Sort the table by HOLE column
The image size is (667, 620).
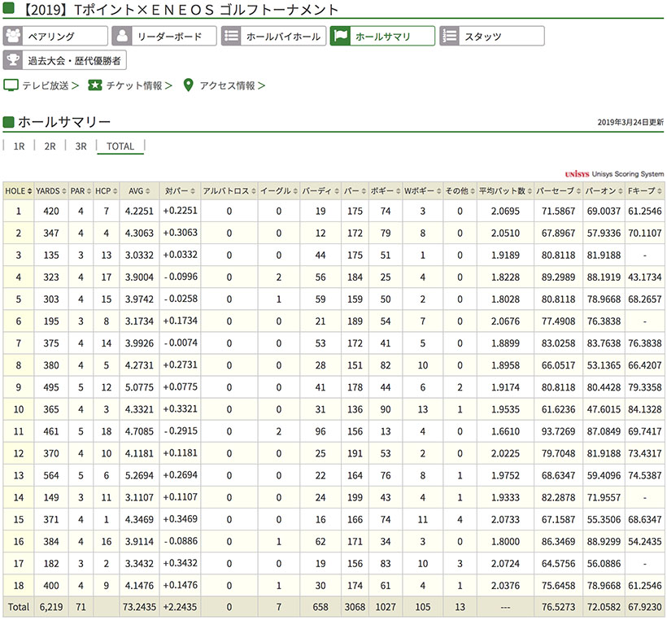19,191
